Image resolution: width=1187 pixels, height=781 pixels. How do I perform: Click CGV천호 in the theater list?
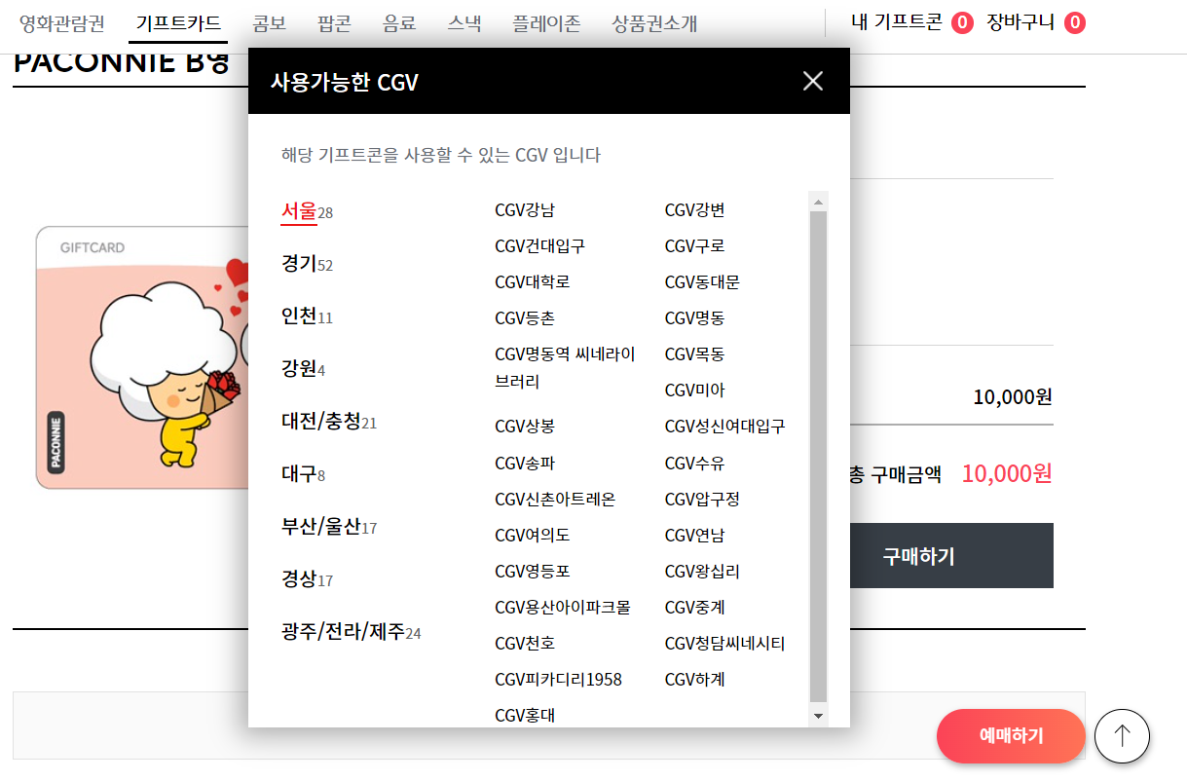(x=525, y=643)
